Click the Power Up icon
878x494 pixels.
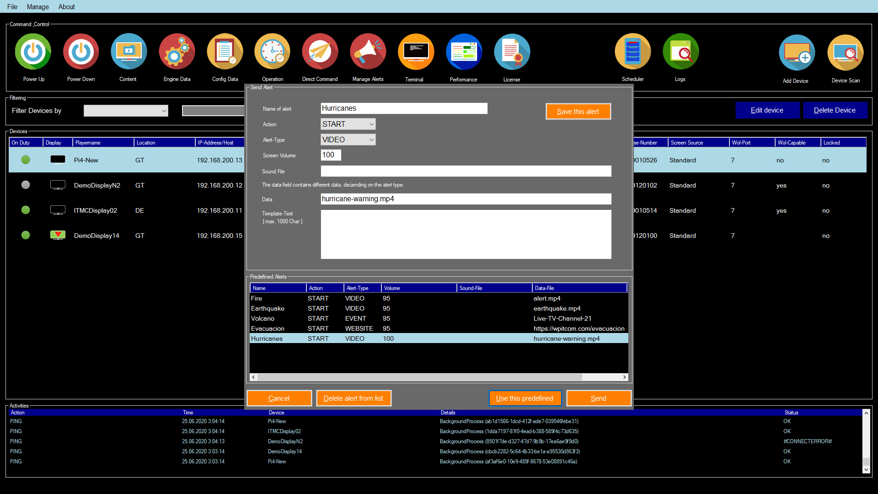click(33, 52)
